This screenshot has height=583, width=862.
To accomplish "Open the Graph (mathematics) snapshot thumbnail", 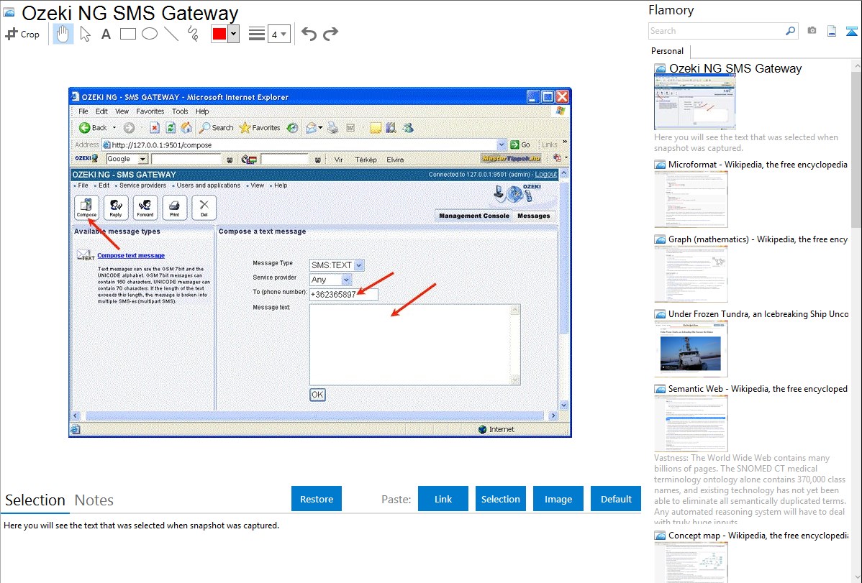I will 691,274.
